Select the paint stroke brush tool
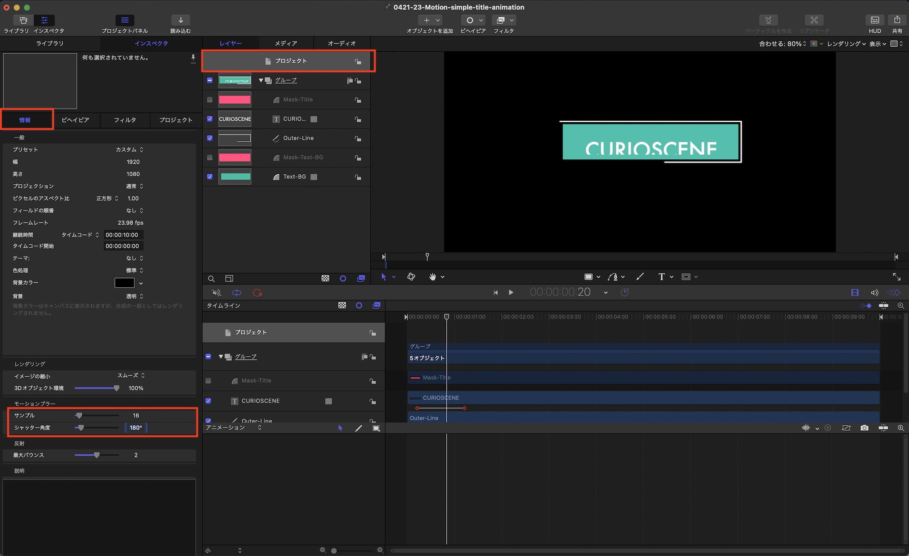Screen dimensions: 909x556 click(x=640, y=277)
